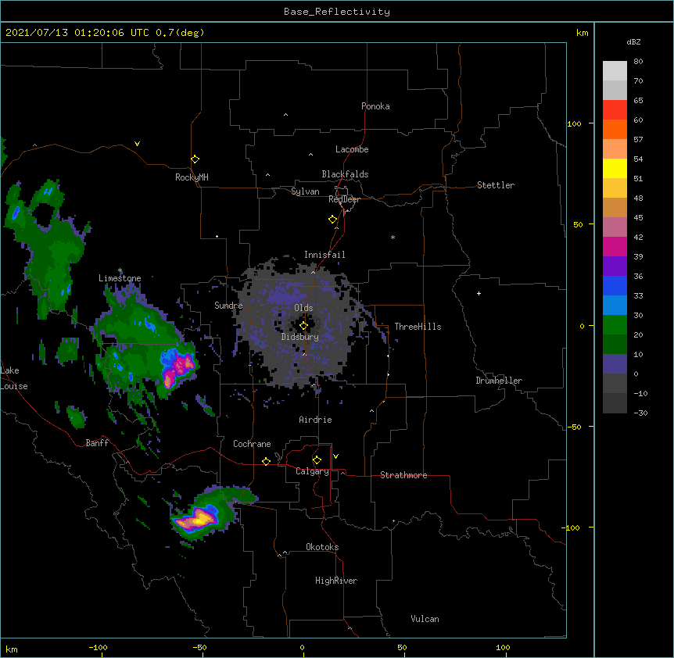Select the slate 0-10 dBZ legend swatch
The image size is (674, 658).
click(615, 364)
